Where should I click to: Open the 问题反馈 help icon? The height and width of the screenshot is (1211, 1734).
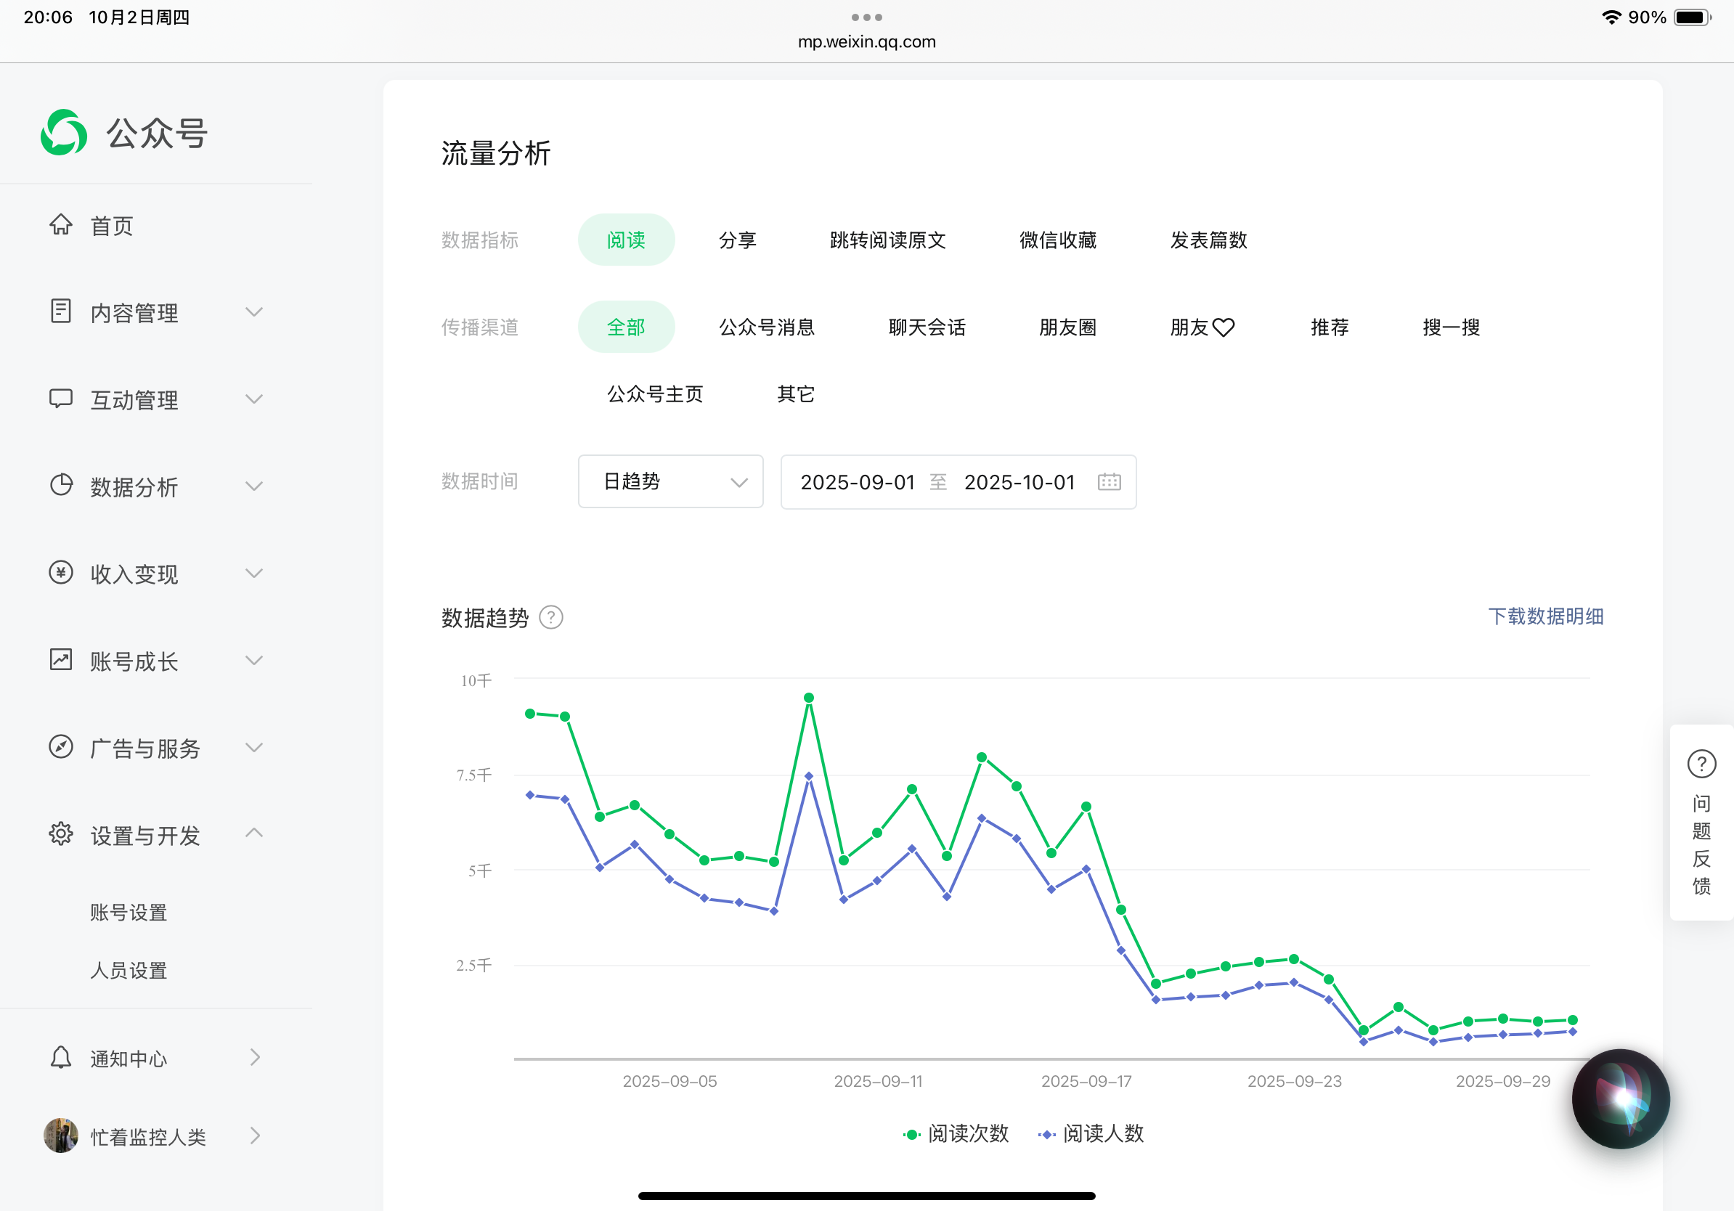pyautogui.click(x=1701, y=764)
